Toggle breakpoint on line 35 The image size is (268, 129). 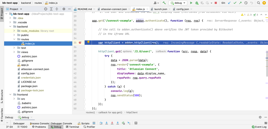coord(80,43)
